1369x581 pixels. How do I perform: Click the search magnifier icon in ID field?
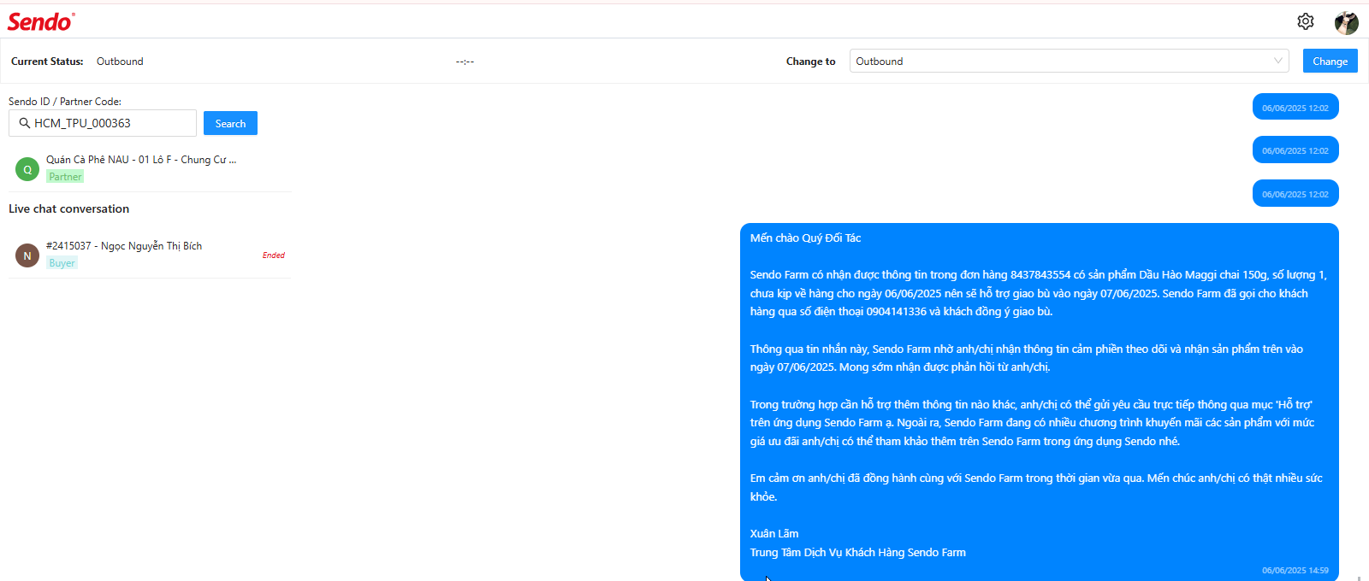25,123
